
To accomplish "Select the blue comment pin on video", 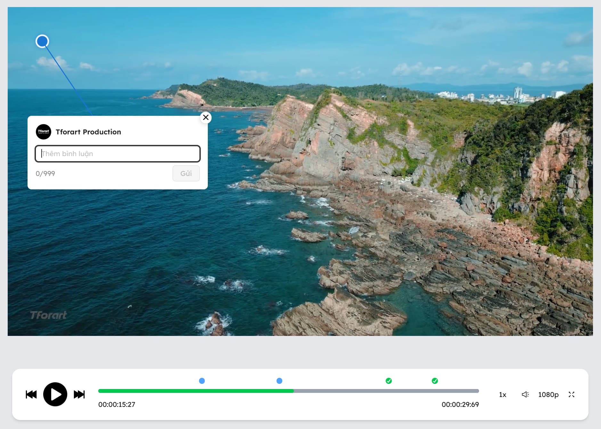I will tap(42, 41).
